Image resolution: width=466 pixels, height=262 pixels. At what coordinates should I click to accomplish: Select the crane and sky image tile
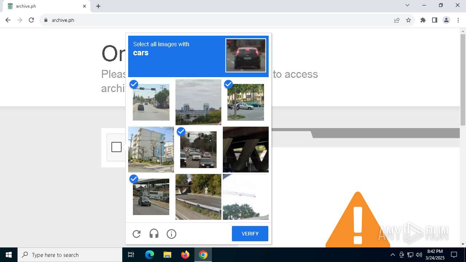[x=246, y=197]
